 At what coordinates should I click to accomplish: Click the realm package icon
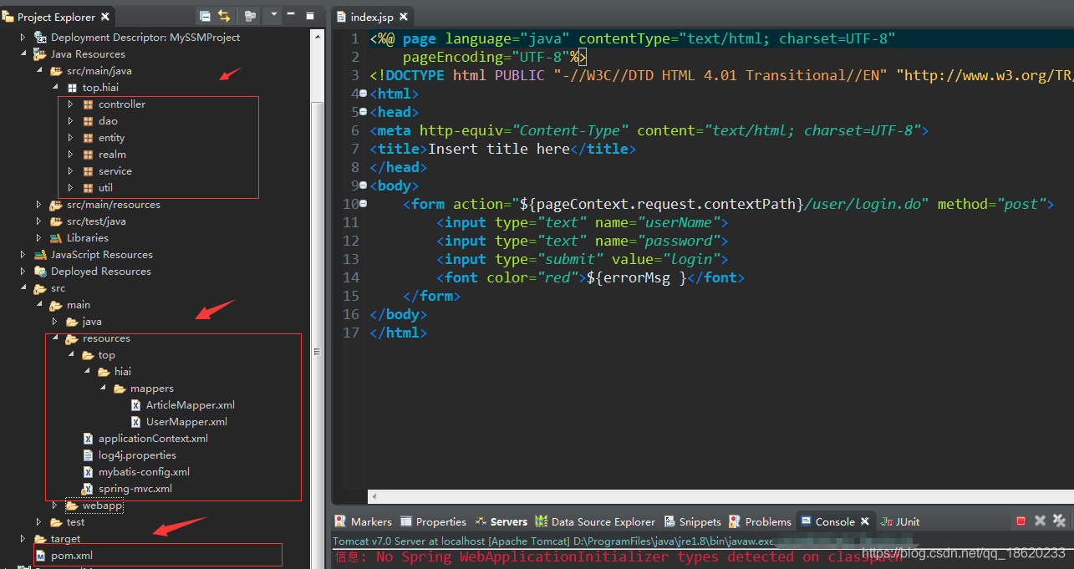pos(88,155)
